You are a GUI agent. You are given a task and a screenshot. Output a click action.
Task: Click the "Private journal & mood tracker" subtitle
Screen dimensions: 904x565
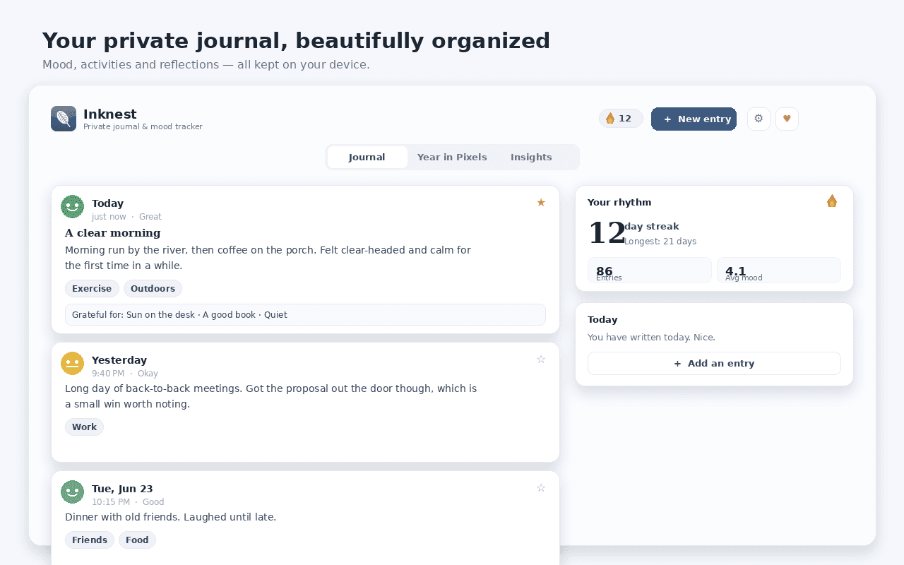(143, 126)
